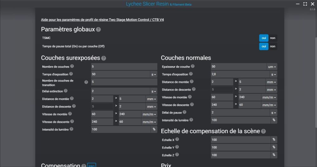This screenshot has width=317, height=167.
Task: Click help icon for Délai extinction
Action: pos(66,90)
